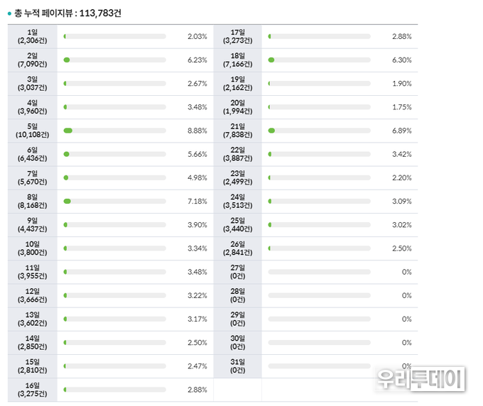
Task: Click the 22일 (3,887건) date cell
Action: point(237,154)
